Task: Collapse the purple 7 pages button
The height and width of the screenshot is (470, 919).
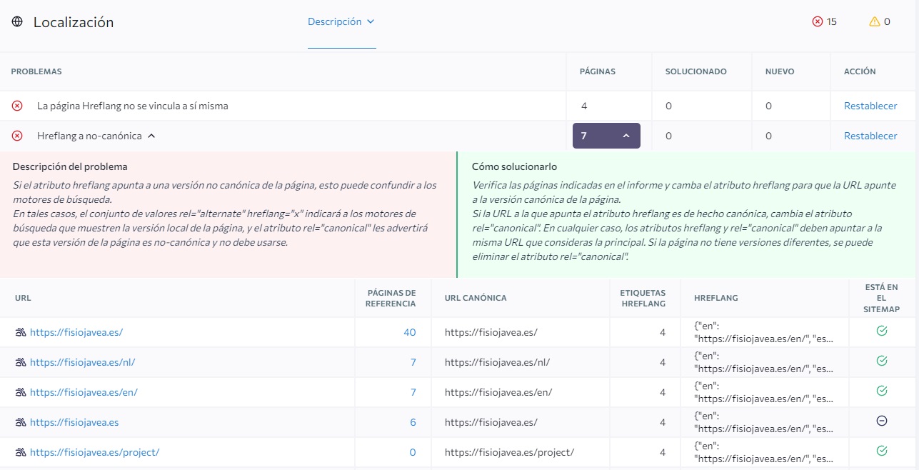Action: pyautogui.click(x=606, y=136)
